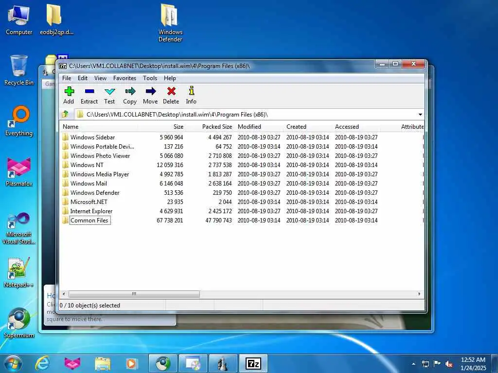Image resolution: width=498 pixels, height=373 pixels.
Task: Click the Media Player taskbar icon
Action: click(131, 363)
